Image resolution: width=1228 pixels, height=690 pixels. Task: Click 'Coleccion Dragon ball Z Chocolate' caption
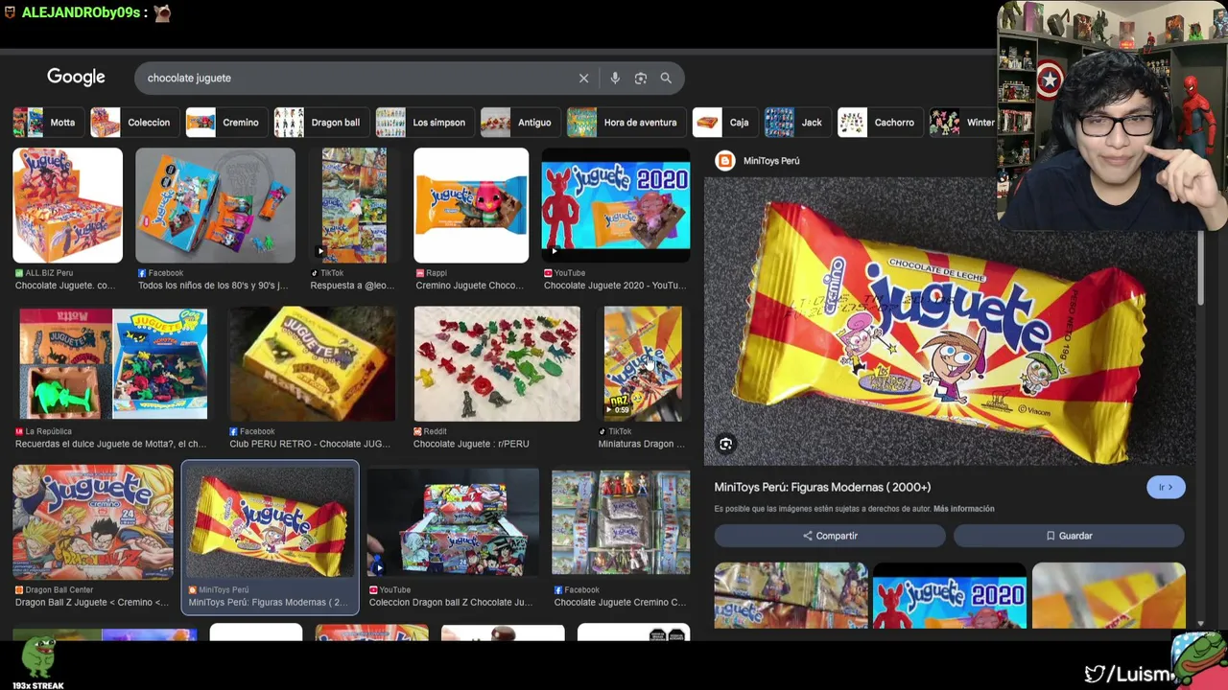click(x=451, y=603)
